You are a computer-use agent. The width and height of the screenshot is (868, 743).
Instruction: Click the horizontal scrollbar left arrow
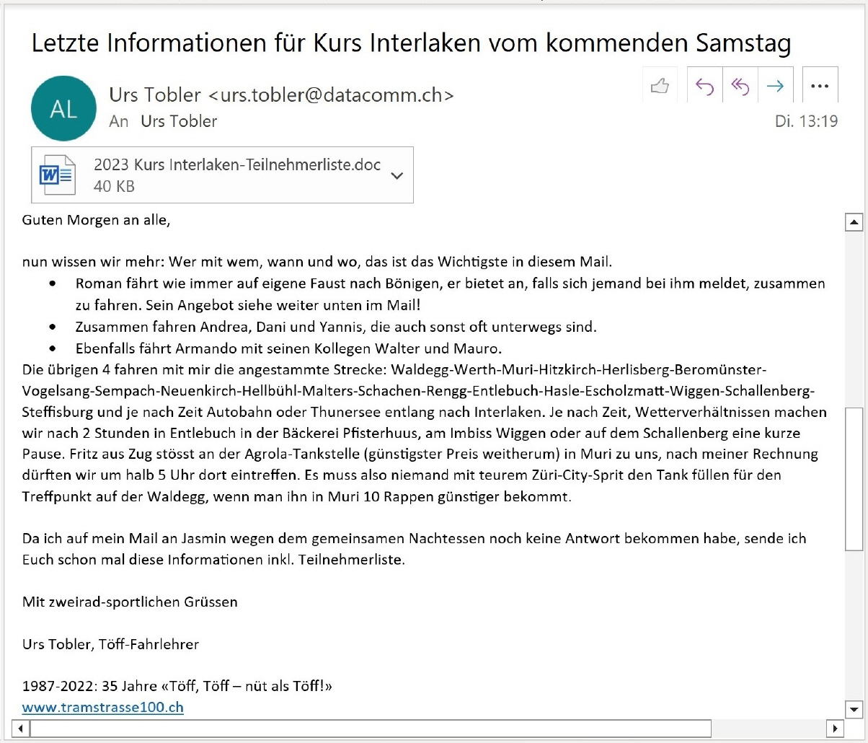coord(20,728)
